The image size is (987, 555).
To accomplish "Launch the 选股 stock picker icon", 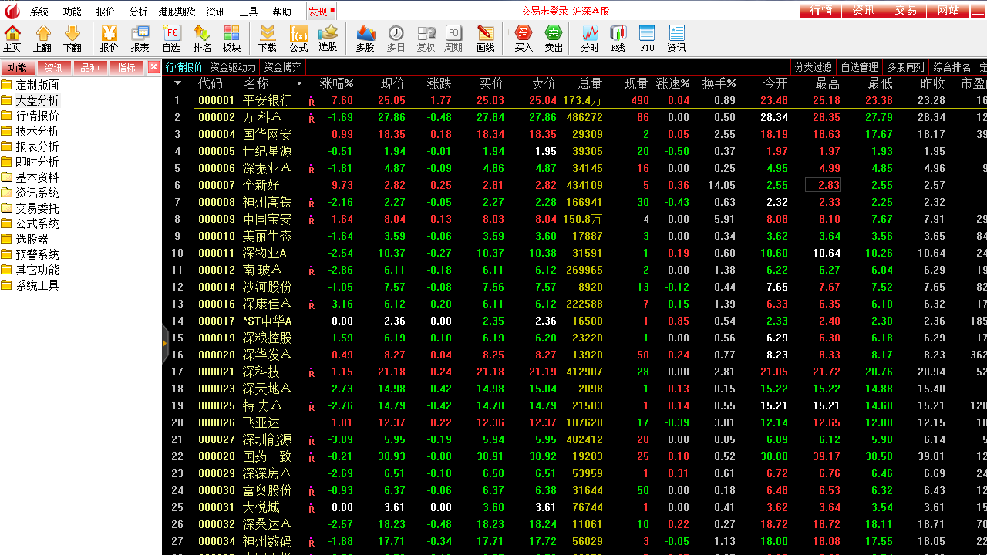I will click(328, 35).
